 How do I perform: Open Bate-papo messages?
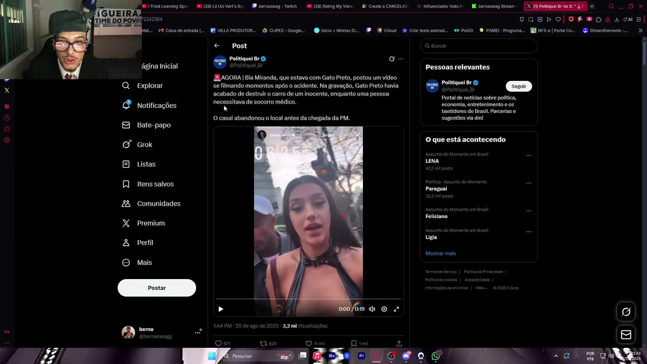coord(147,125)
